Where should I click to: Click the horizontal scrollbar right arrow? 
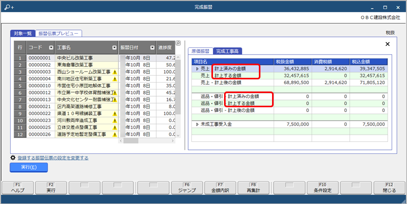pyautogui.click(x=172, y=141)
